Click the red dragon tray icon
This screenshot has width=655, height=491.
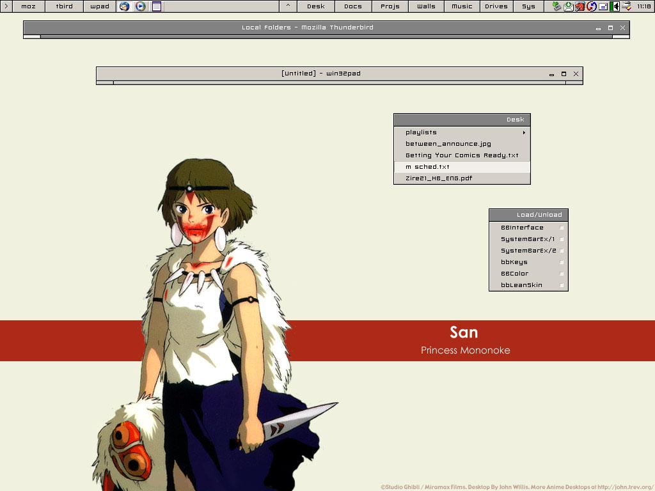pos(580,6)
